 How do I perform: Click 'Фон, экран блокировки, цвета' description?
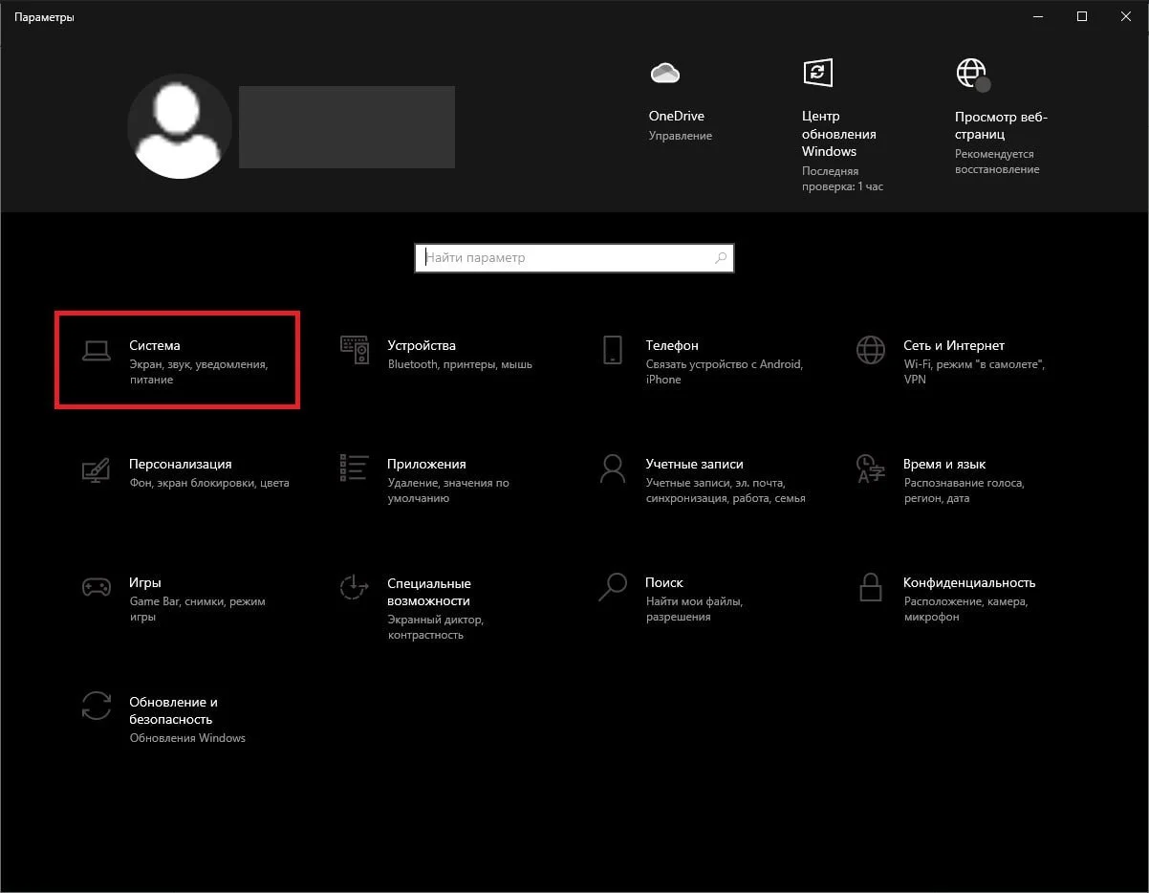tap(209, 483)
